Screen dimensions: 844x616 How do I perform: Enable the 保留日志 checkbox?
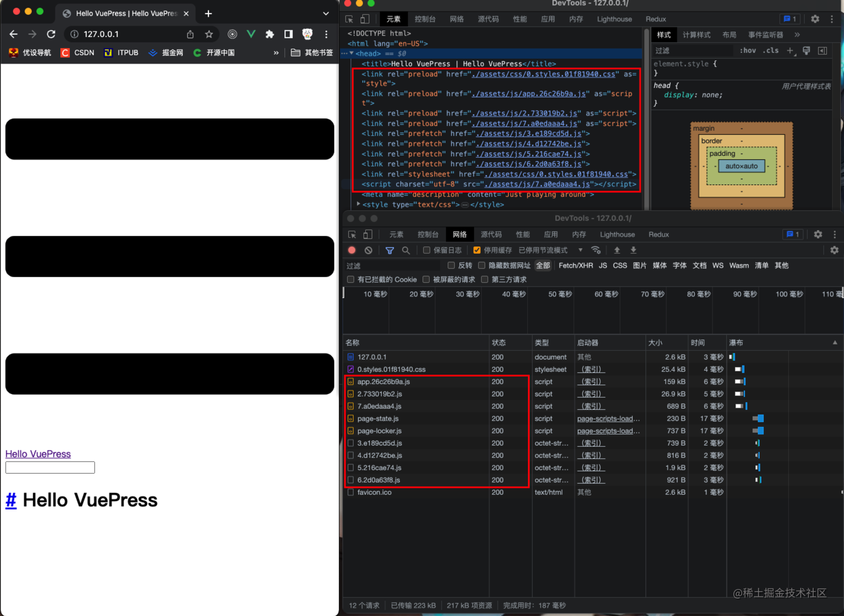coord(427,250)
